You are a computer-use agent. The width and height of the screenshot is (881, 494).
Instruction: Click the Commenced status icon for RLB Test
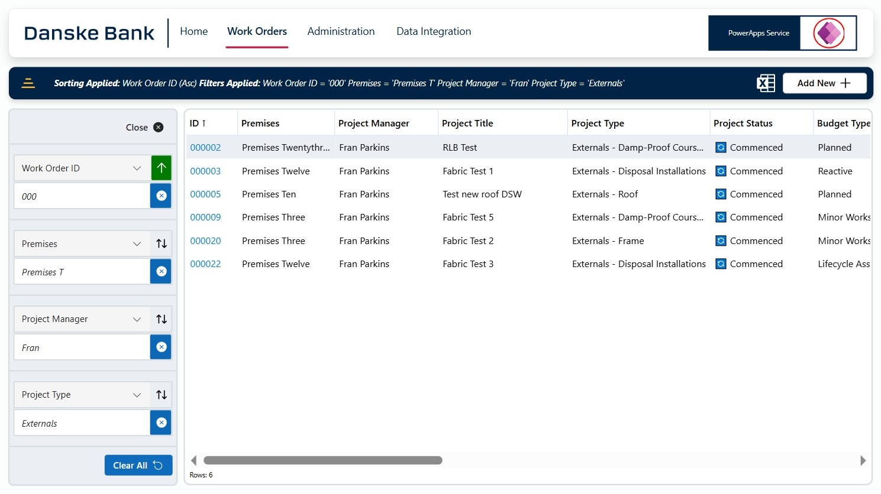(x=721, y=147)
